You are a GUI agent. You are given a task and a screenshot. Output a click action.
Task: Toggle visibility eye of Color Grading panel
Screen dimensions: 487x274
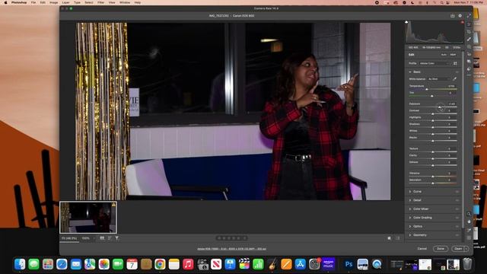click(x=457, y=218)
